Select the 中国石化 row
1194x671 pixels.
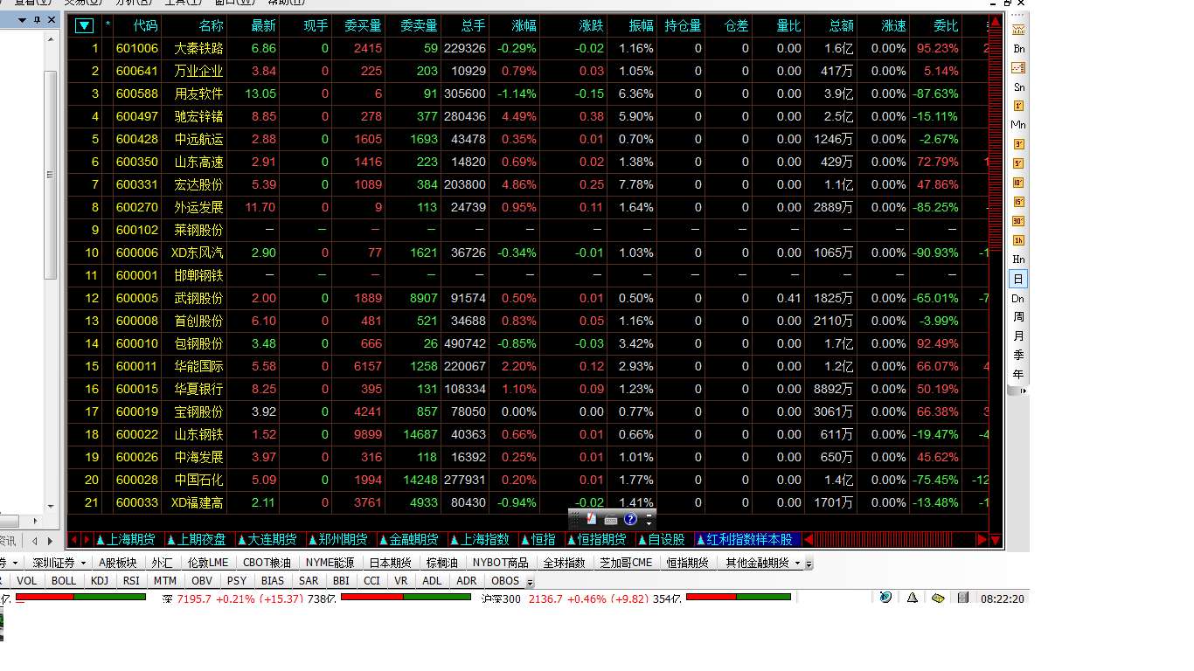[x=528, y=480]
